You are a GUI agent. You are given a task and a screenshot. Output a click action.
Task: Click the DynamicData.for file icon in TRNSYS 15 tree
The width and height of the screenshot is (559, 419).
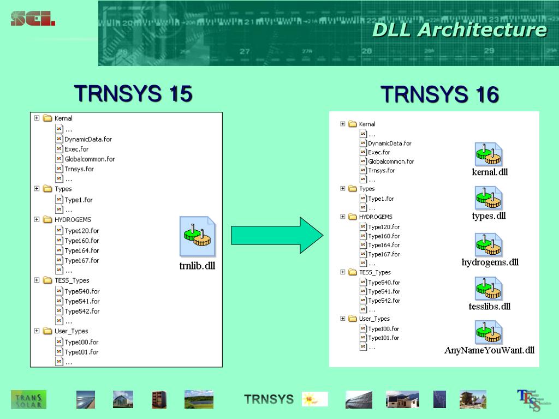[59, 139]
